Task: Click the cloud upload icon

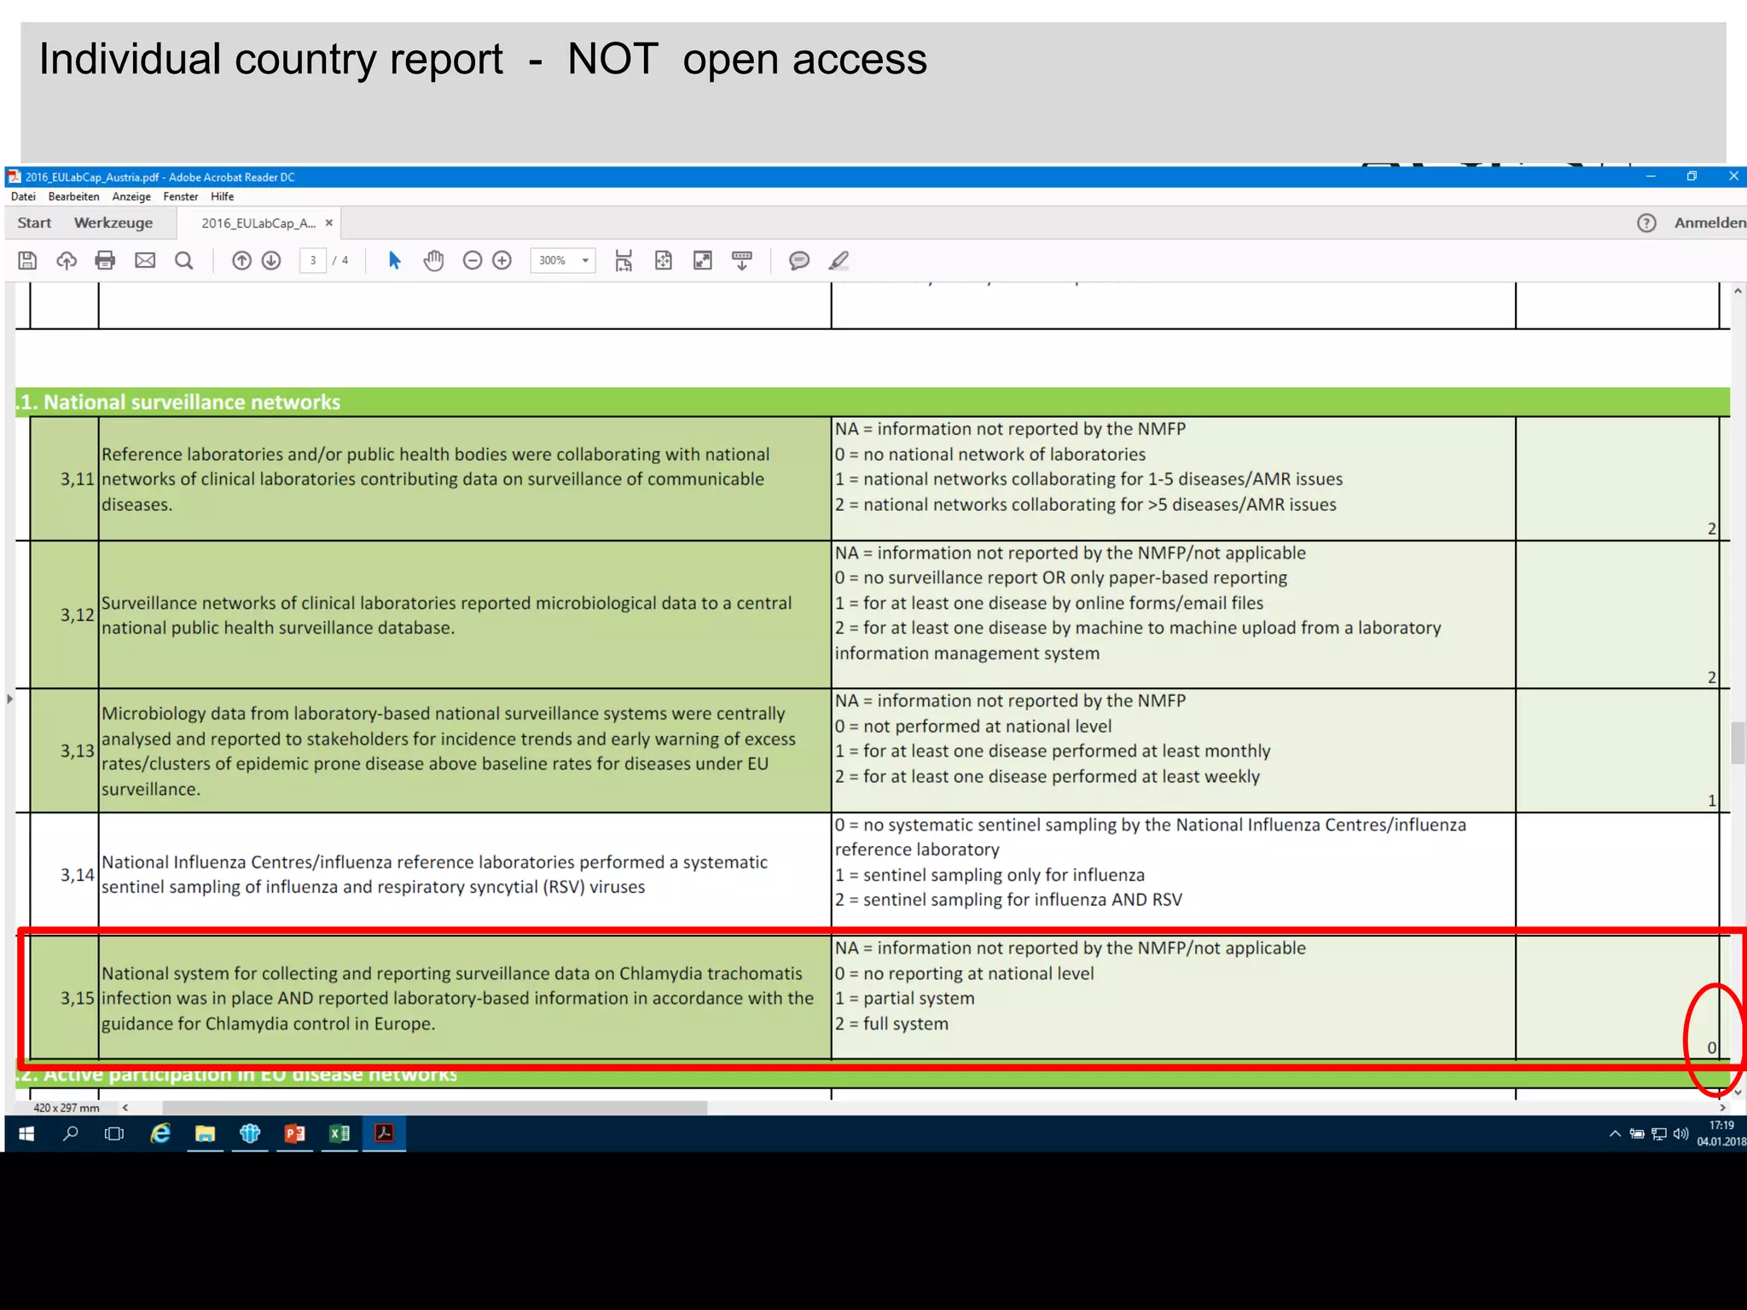Action: (x=67, y=260)
